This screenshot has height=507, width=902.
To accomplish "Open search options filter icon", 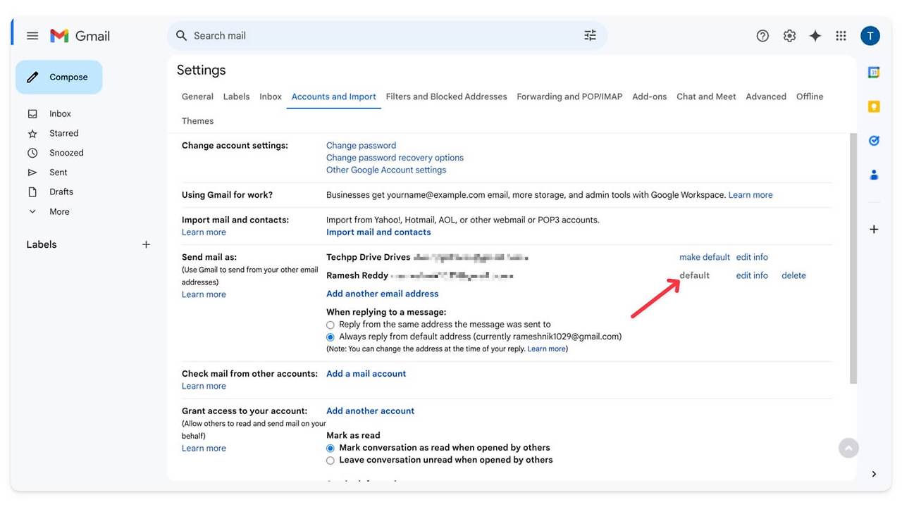I will click(590, 35).
